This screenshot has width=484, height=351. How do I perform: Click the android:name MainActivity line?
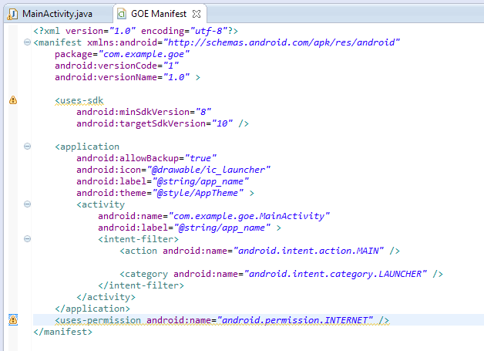tap(214, 216)
